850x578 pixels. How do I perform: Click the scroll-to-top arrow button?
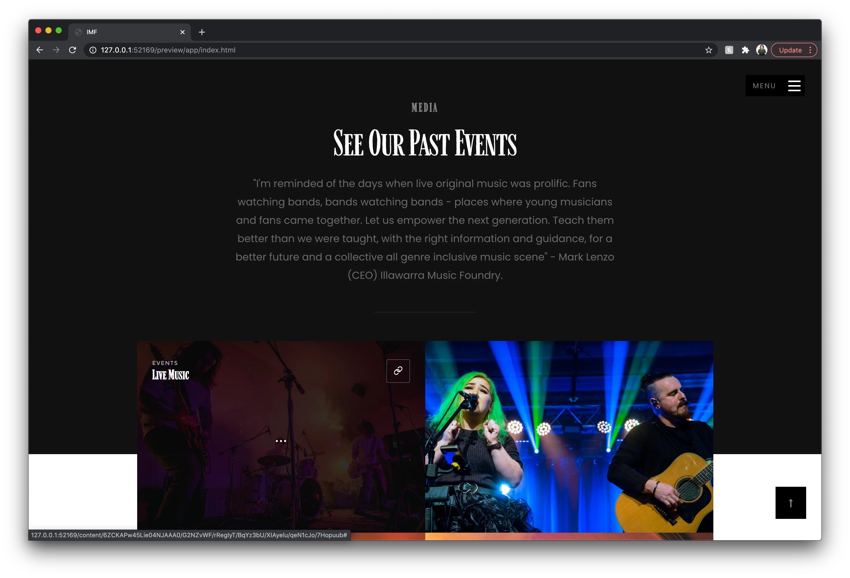tap(790, 503)
